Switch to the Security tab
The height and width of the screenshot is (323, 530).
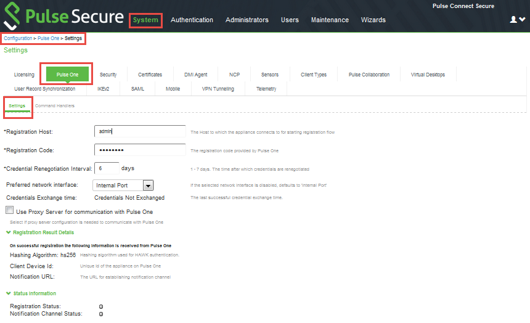pyautogui.click(x=108, y=75)
